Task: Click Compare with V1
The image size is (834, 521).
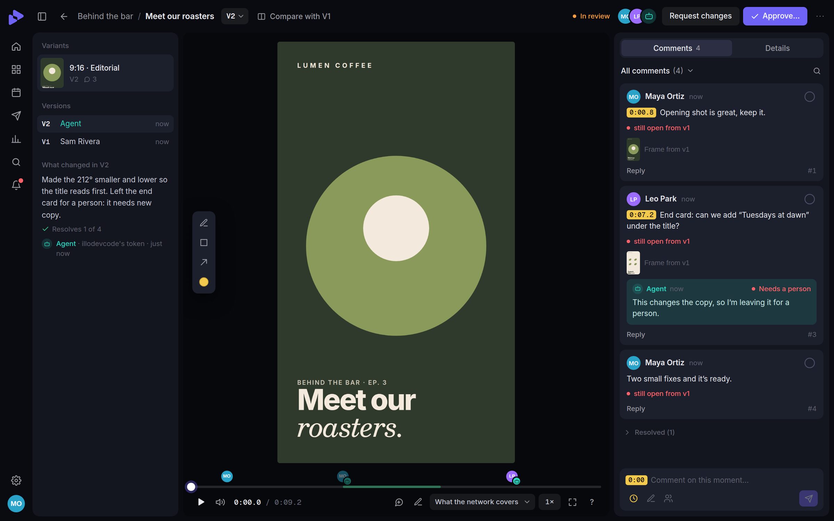Action: pyautogui.click(x=294, y=16)
